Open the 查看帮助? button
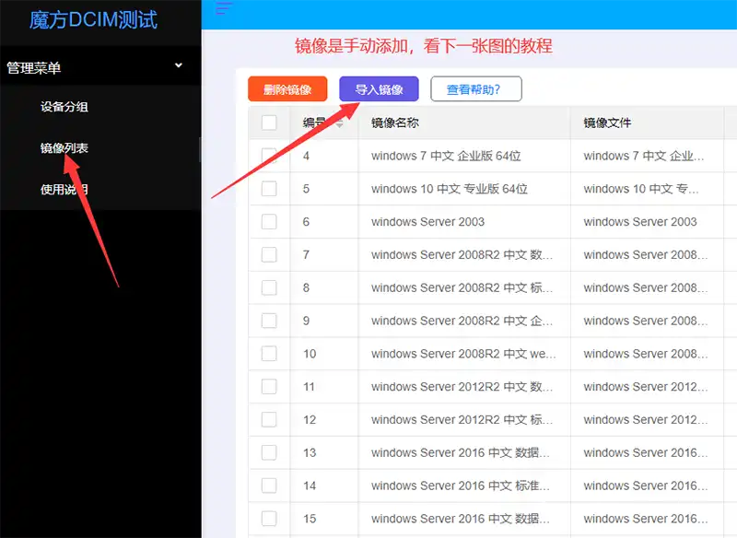 (476, 88)
